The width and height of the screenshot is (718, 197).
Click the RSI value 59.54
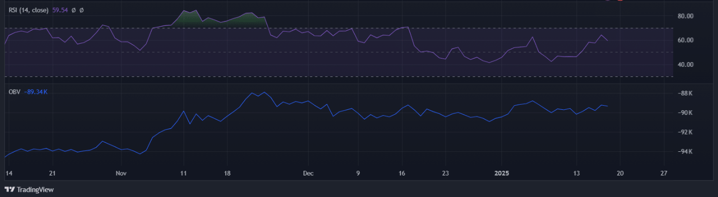point(60,10)
